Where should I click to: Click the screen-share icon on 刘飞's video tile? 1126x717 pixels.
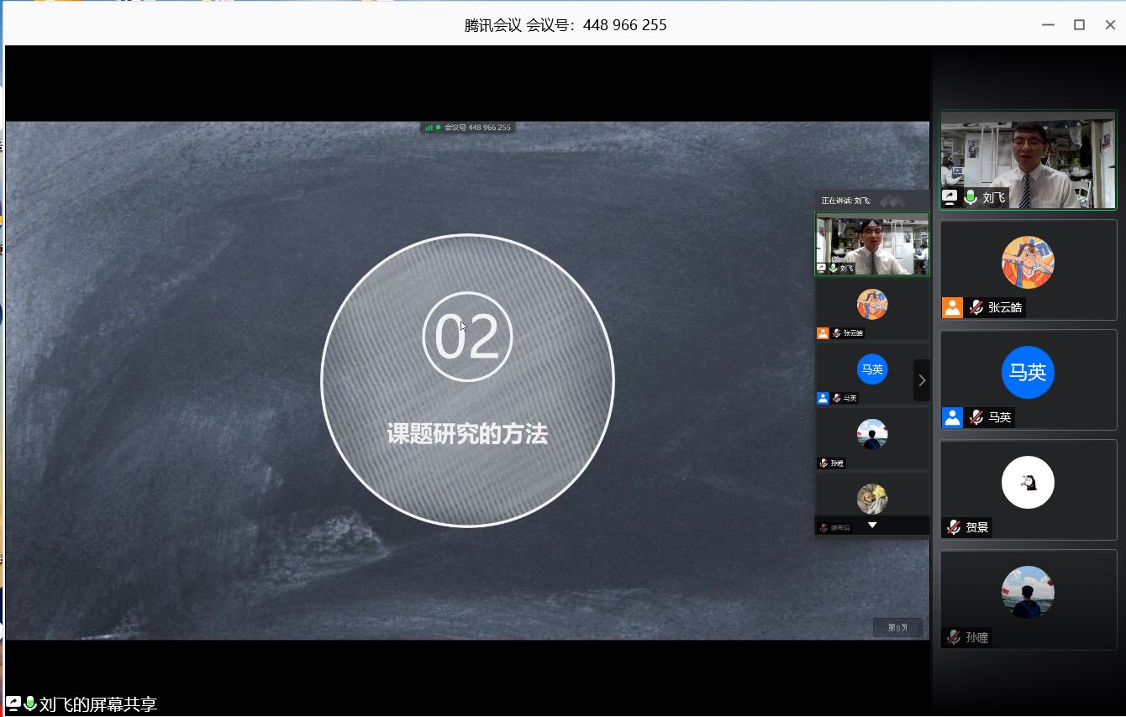click(950, 197)
